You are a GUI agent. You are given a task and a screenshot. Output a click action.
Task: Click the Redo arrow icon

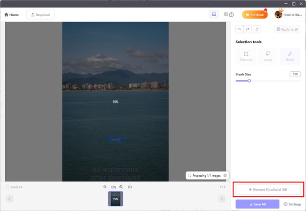(248, 29)
